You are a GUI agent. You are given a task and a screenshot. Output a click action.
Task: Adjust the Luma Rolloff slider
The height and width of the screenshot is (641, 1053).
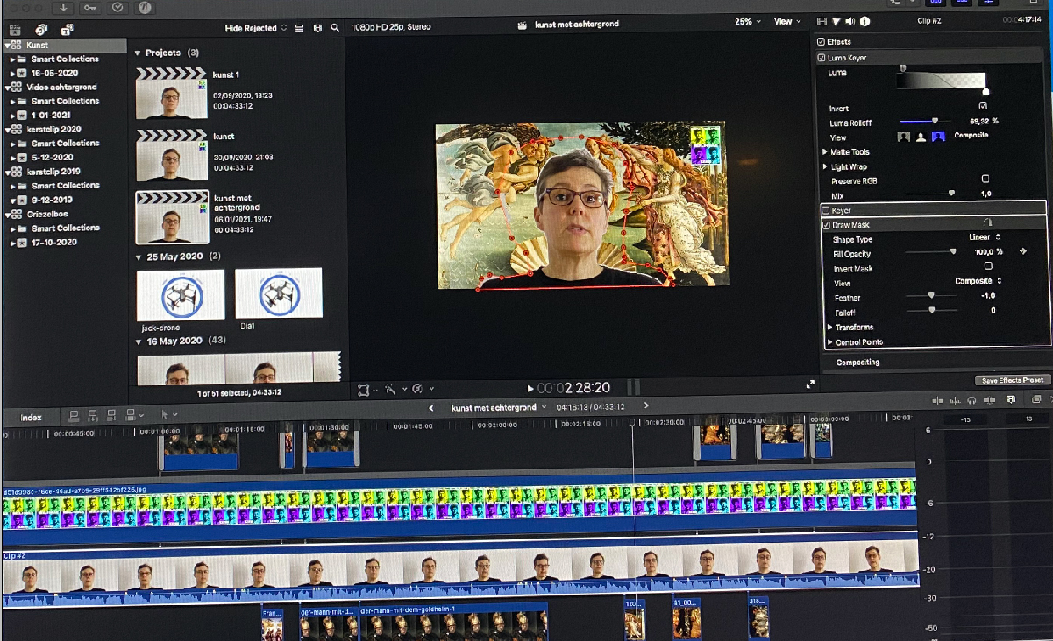(935, 121)
